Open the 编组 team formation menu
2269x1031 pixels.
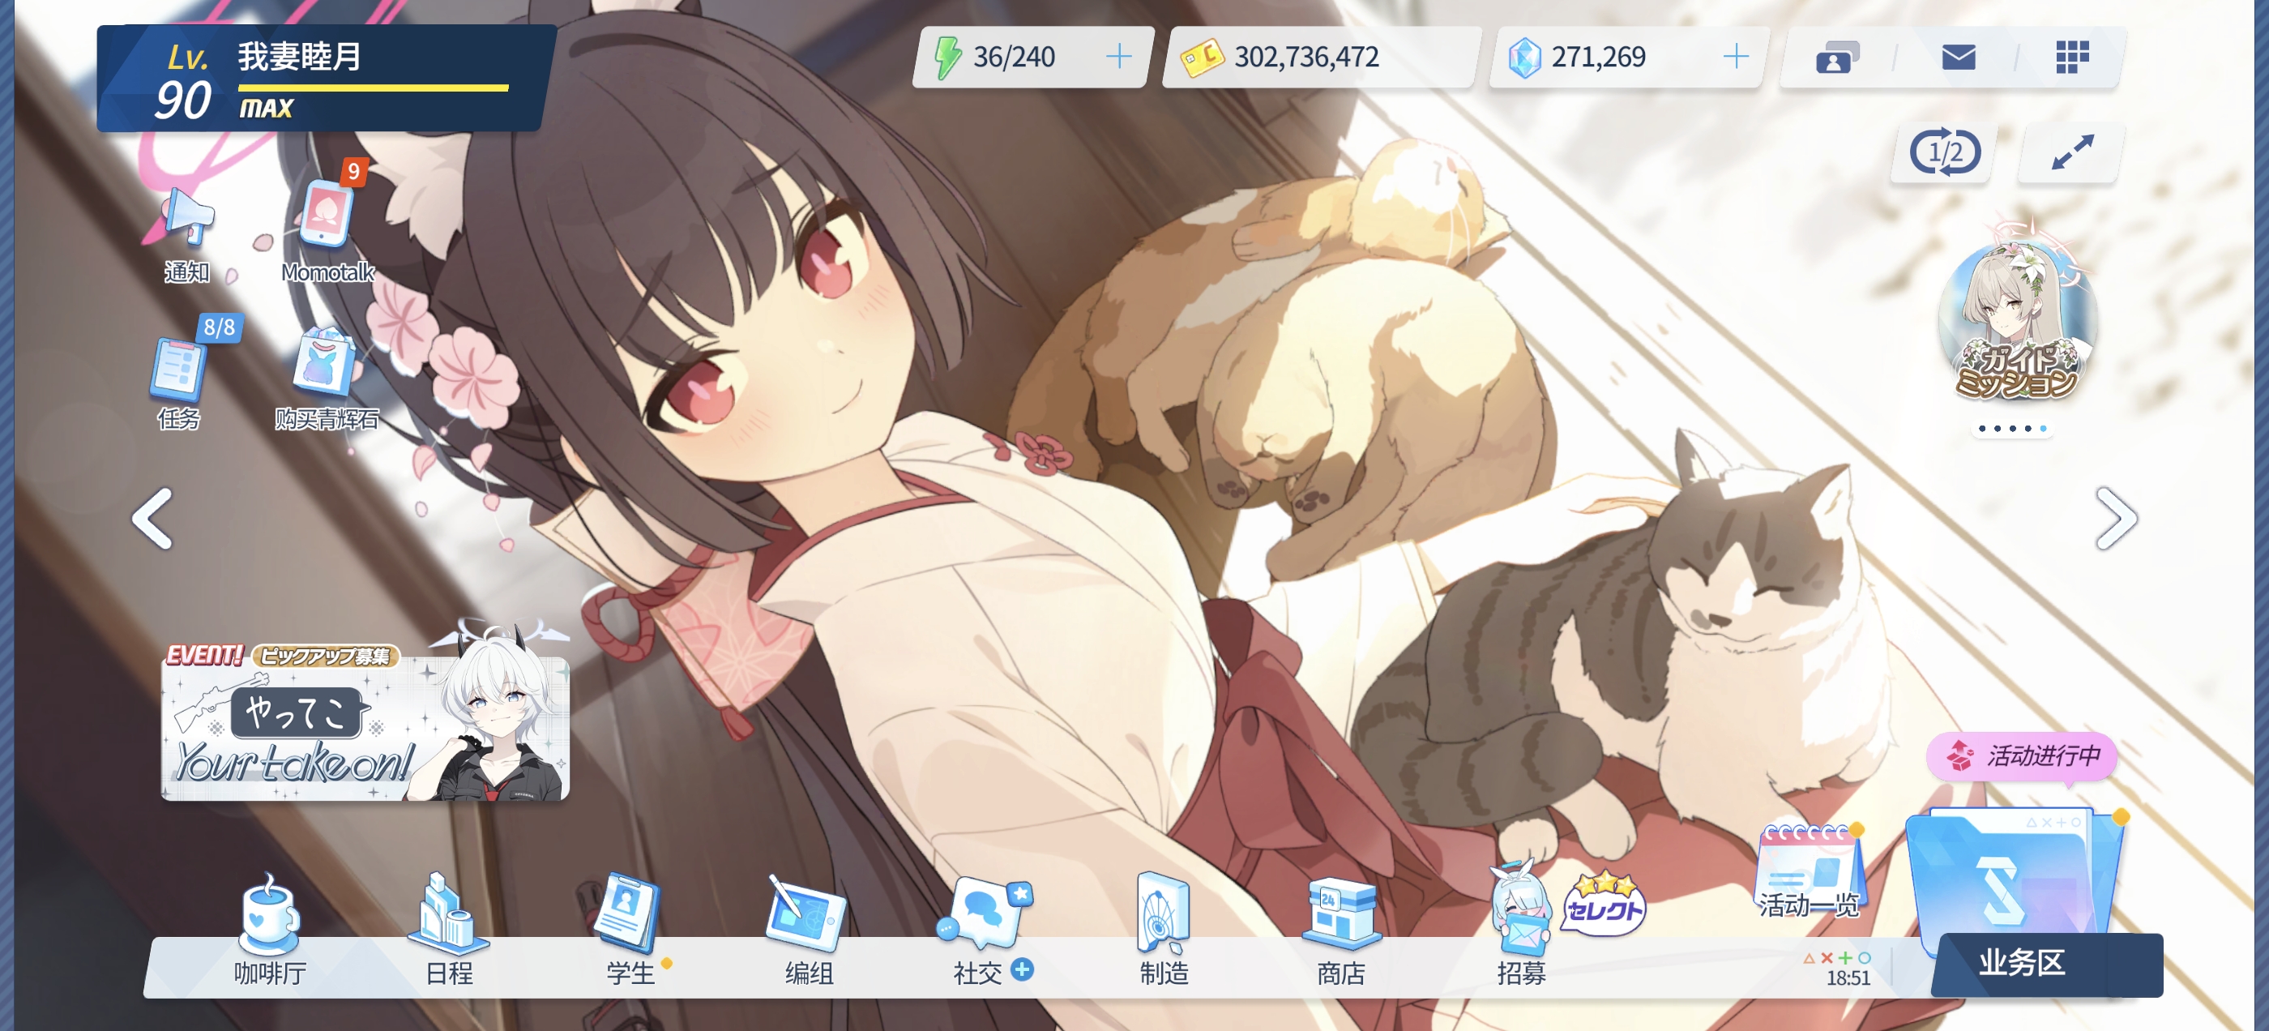pos(809,930)
